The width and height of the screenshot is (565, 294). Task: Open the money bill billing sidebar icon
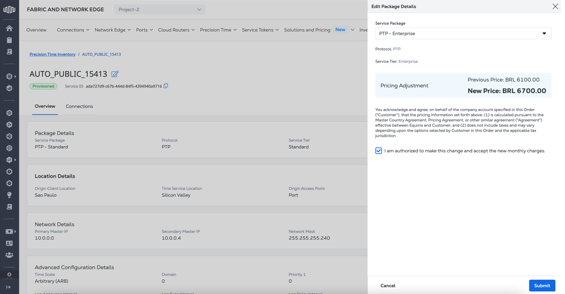point(9,231)
